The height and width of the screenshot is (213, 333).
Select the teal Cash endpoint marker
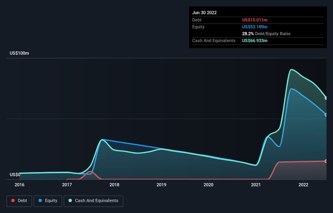[x=326, y=98]
